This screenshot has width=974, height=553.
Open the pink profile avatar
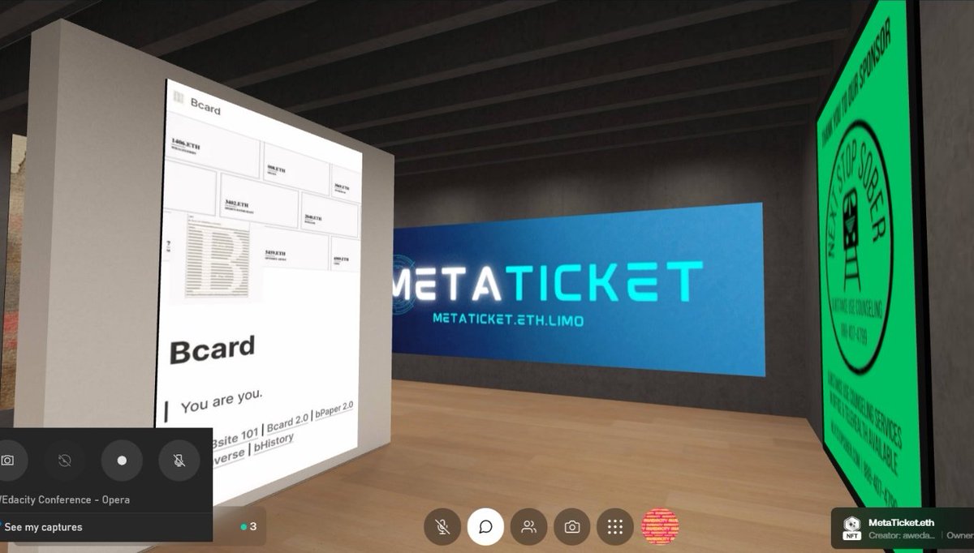point(660,527)
